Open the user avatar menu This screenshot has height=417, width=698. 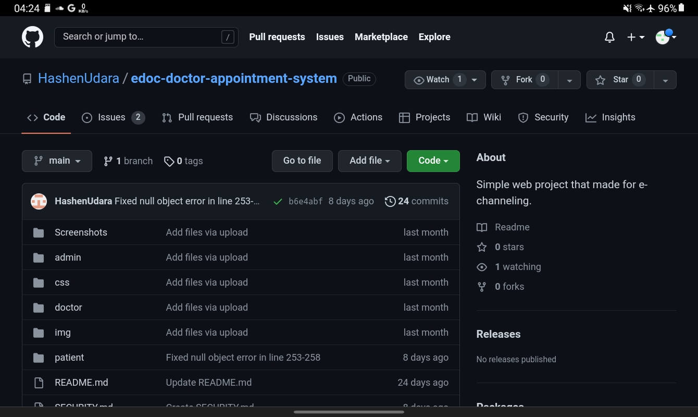(x=666, y=37)
